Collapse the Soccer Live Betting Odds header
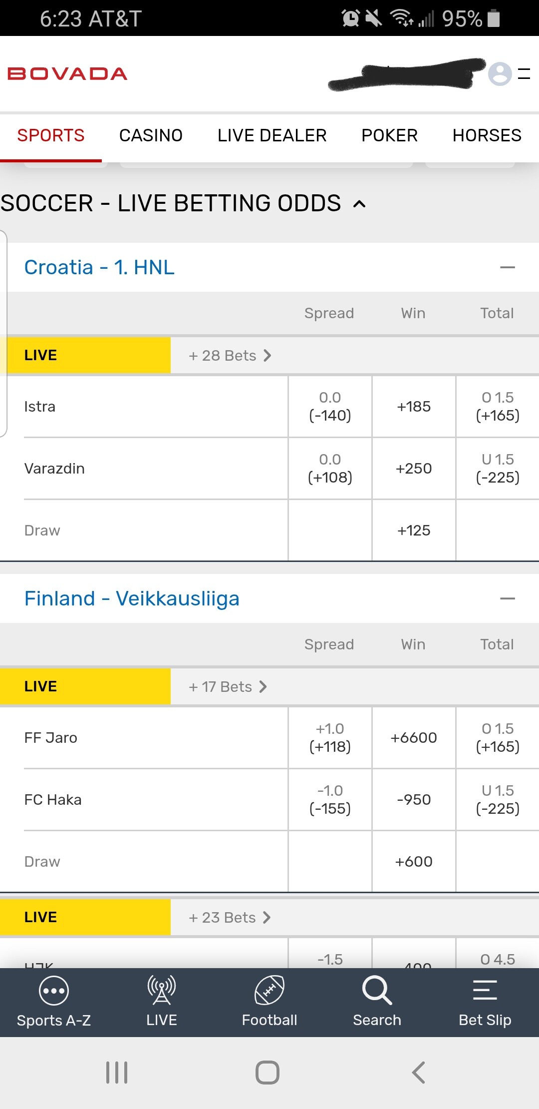This screenshot has height=1109, width=539. [x=359, y=204]
